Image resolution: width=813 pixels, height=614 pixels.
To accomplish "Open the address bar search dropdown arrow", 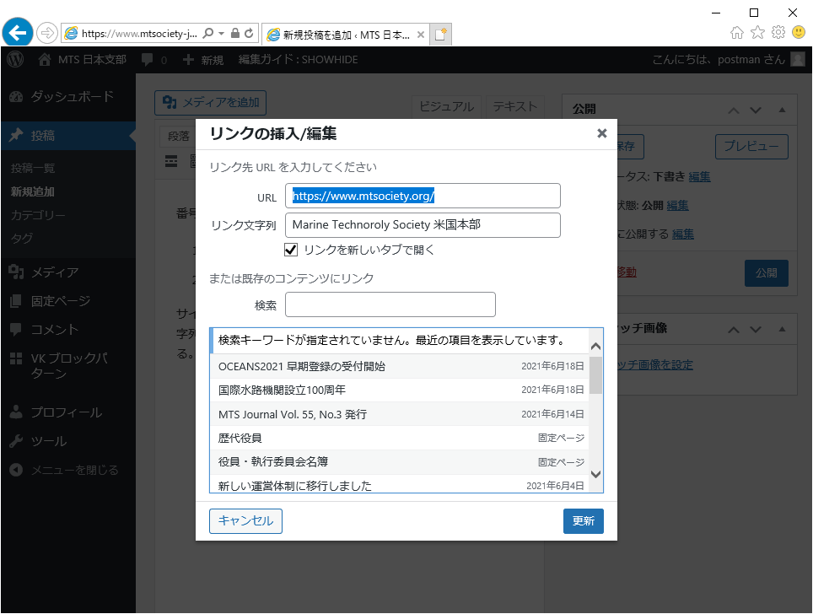I will pyautogui.click(x=221, y=33).
